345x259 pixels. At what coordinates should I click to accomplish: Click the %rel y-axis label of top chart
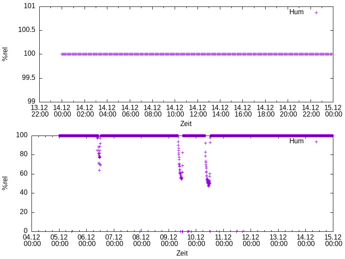(5, 54)
